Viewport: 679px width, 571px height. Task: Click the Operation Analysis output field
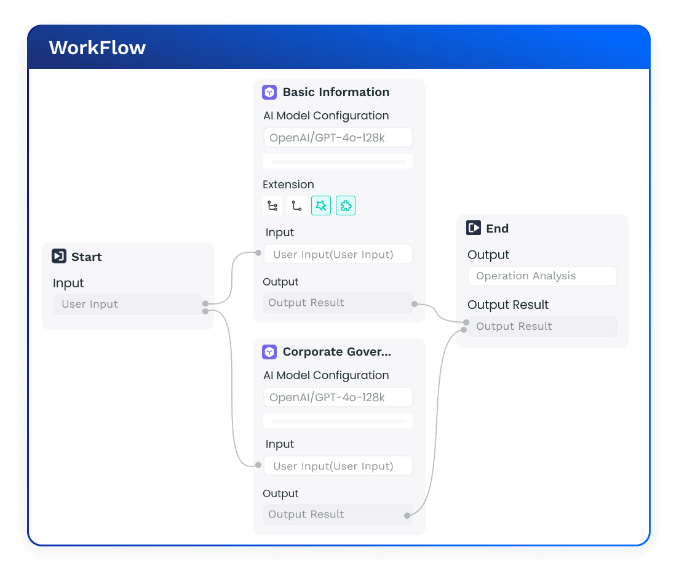tap(542, 276)
